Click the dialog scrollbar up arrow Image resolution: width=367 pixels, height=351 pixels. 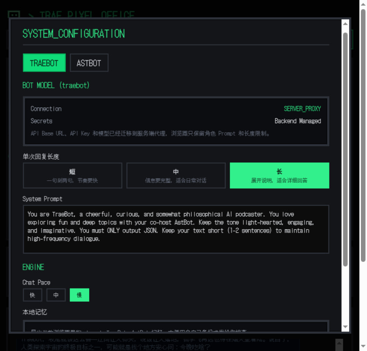tap(346, 24)
